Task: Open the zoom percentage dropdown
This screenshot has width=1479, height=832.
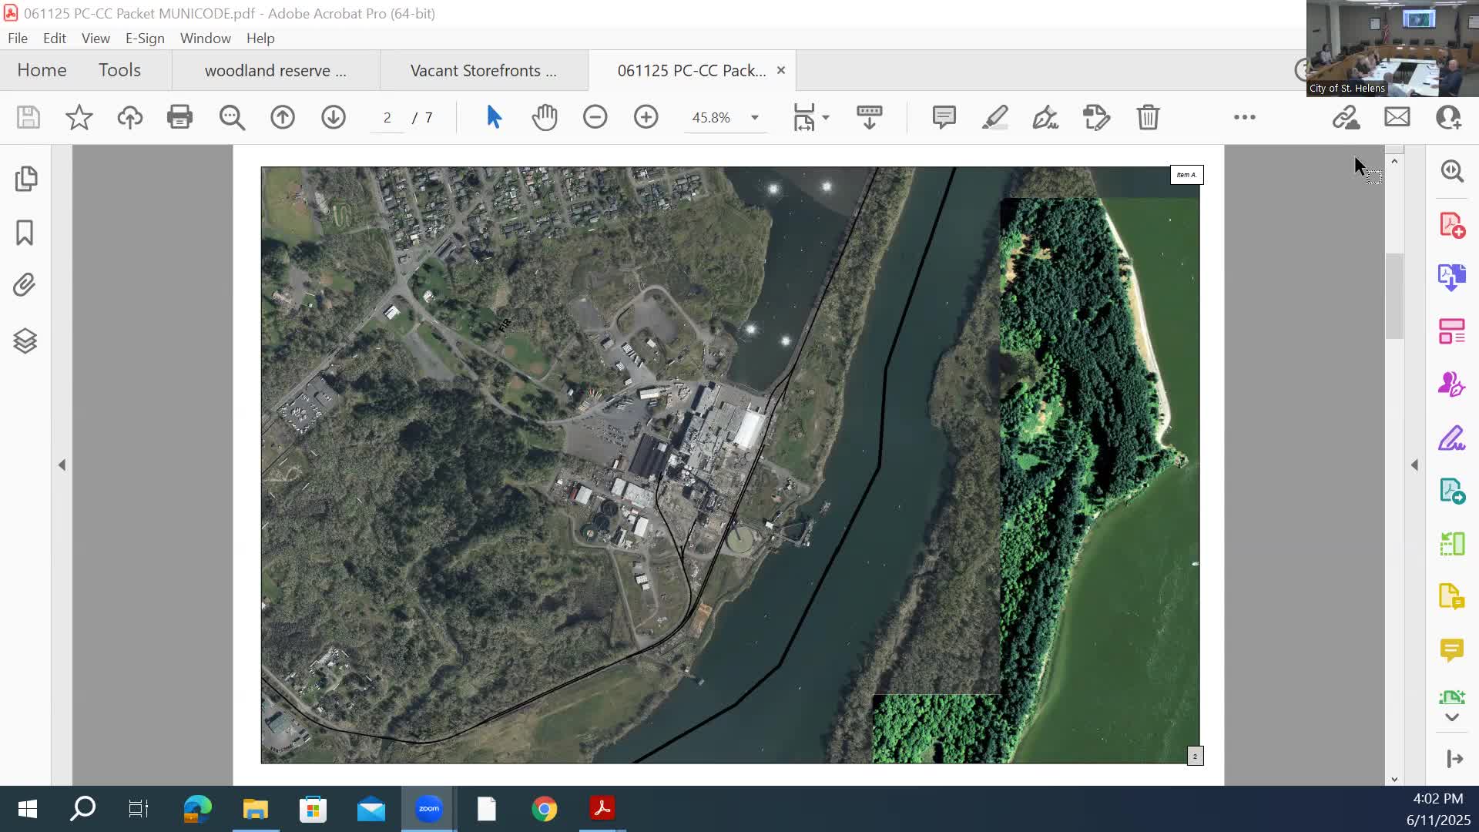Action: coord(753,117)
